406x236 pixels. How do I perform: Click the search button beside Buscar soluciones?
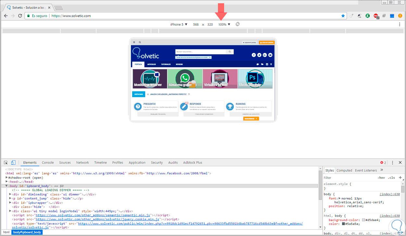230,52
